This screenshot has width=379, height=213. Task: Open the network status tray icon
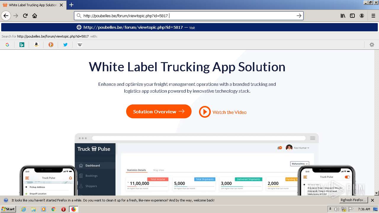tap(344, 209)
